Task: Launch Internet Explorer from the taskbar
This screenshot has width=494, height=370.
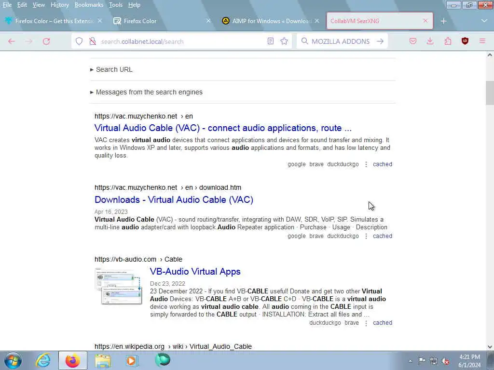Action: coord(42,360)
